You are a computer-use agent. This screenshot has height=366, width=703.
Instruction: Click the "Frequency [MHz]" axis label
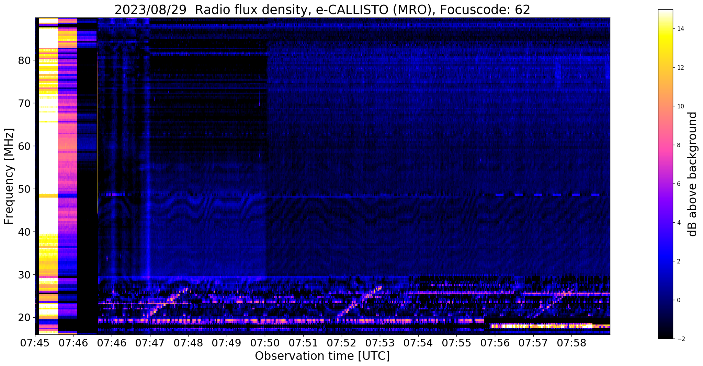click(x=9, y=176)
